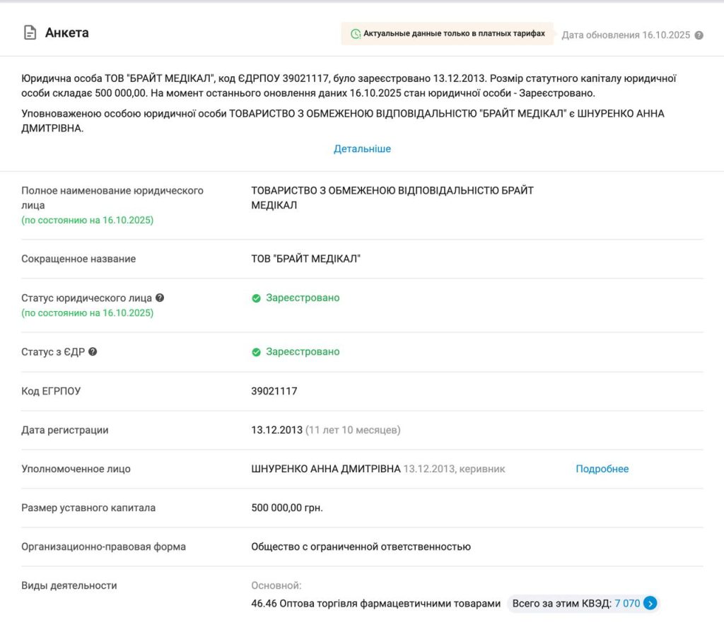
Task: Click the clock icon in paid tariffs badge
Action: 355,33
